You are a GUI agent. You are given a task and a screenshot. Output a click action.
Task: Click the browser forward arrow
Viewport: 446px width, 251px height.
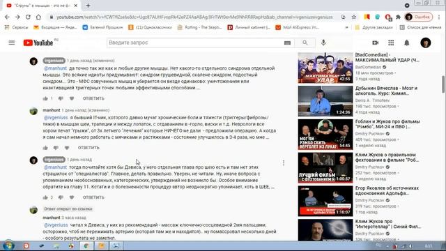click(x=17, y=17)
